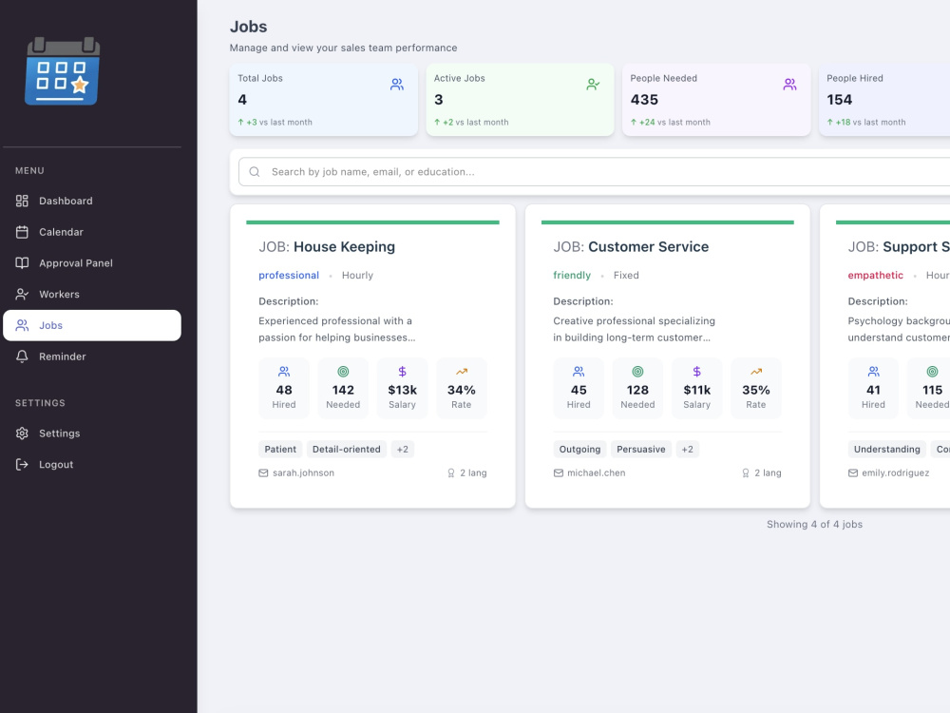This screenshot has height=713, width=950.
Task: Click Support card Needed target icon
Action: tap(933, 372)
